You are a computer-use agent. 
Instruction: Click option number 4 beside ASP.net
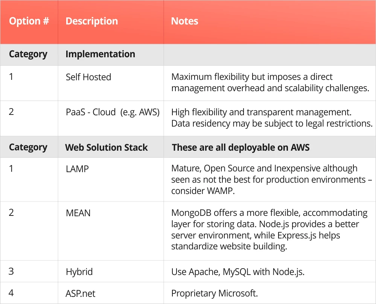click(11, 293)
